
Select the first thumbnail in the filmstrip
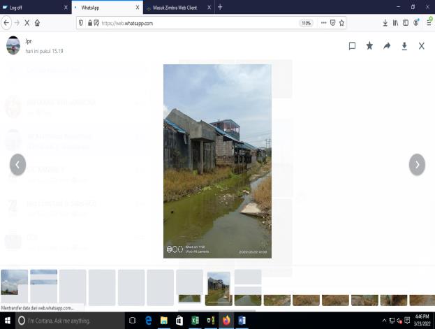pos(15,282)
